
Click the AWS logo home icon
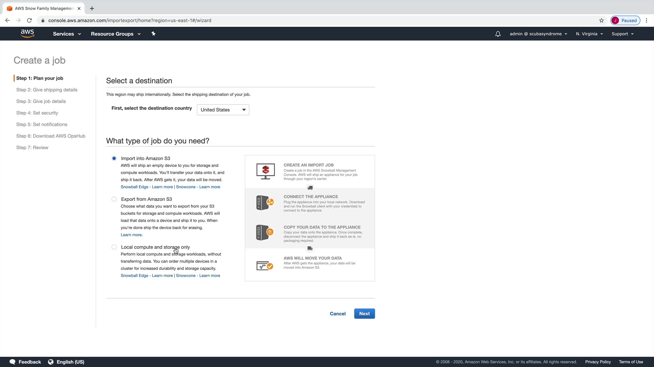(x=27, y=34)
